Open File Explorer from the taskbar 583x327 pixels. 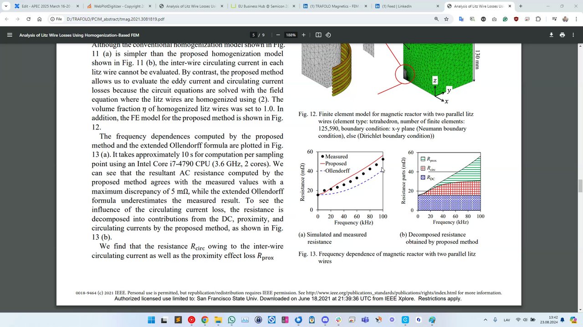coord(218,320)
